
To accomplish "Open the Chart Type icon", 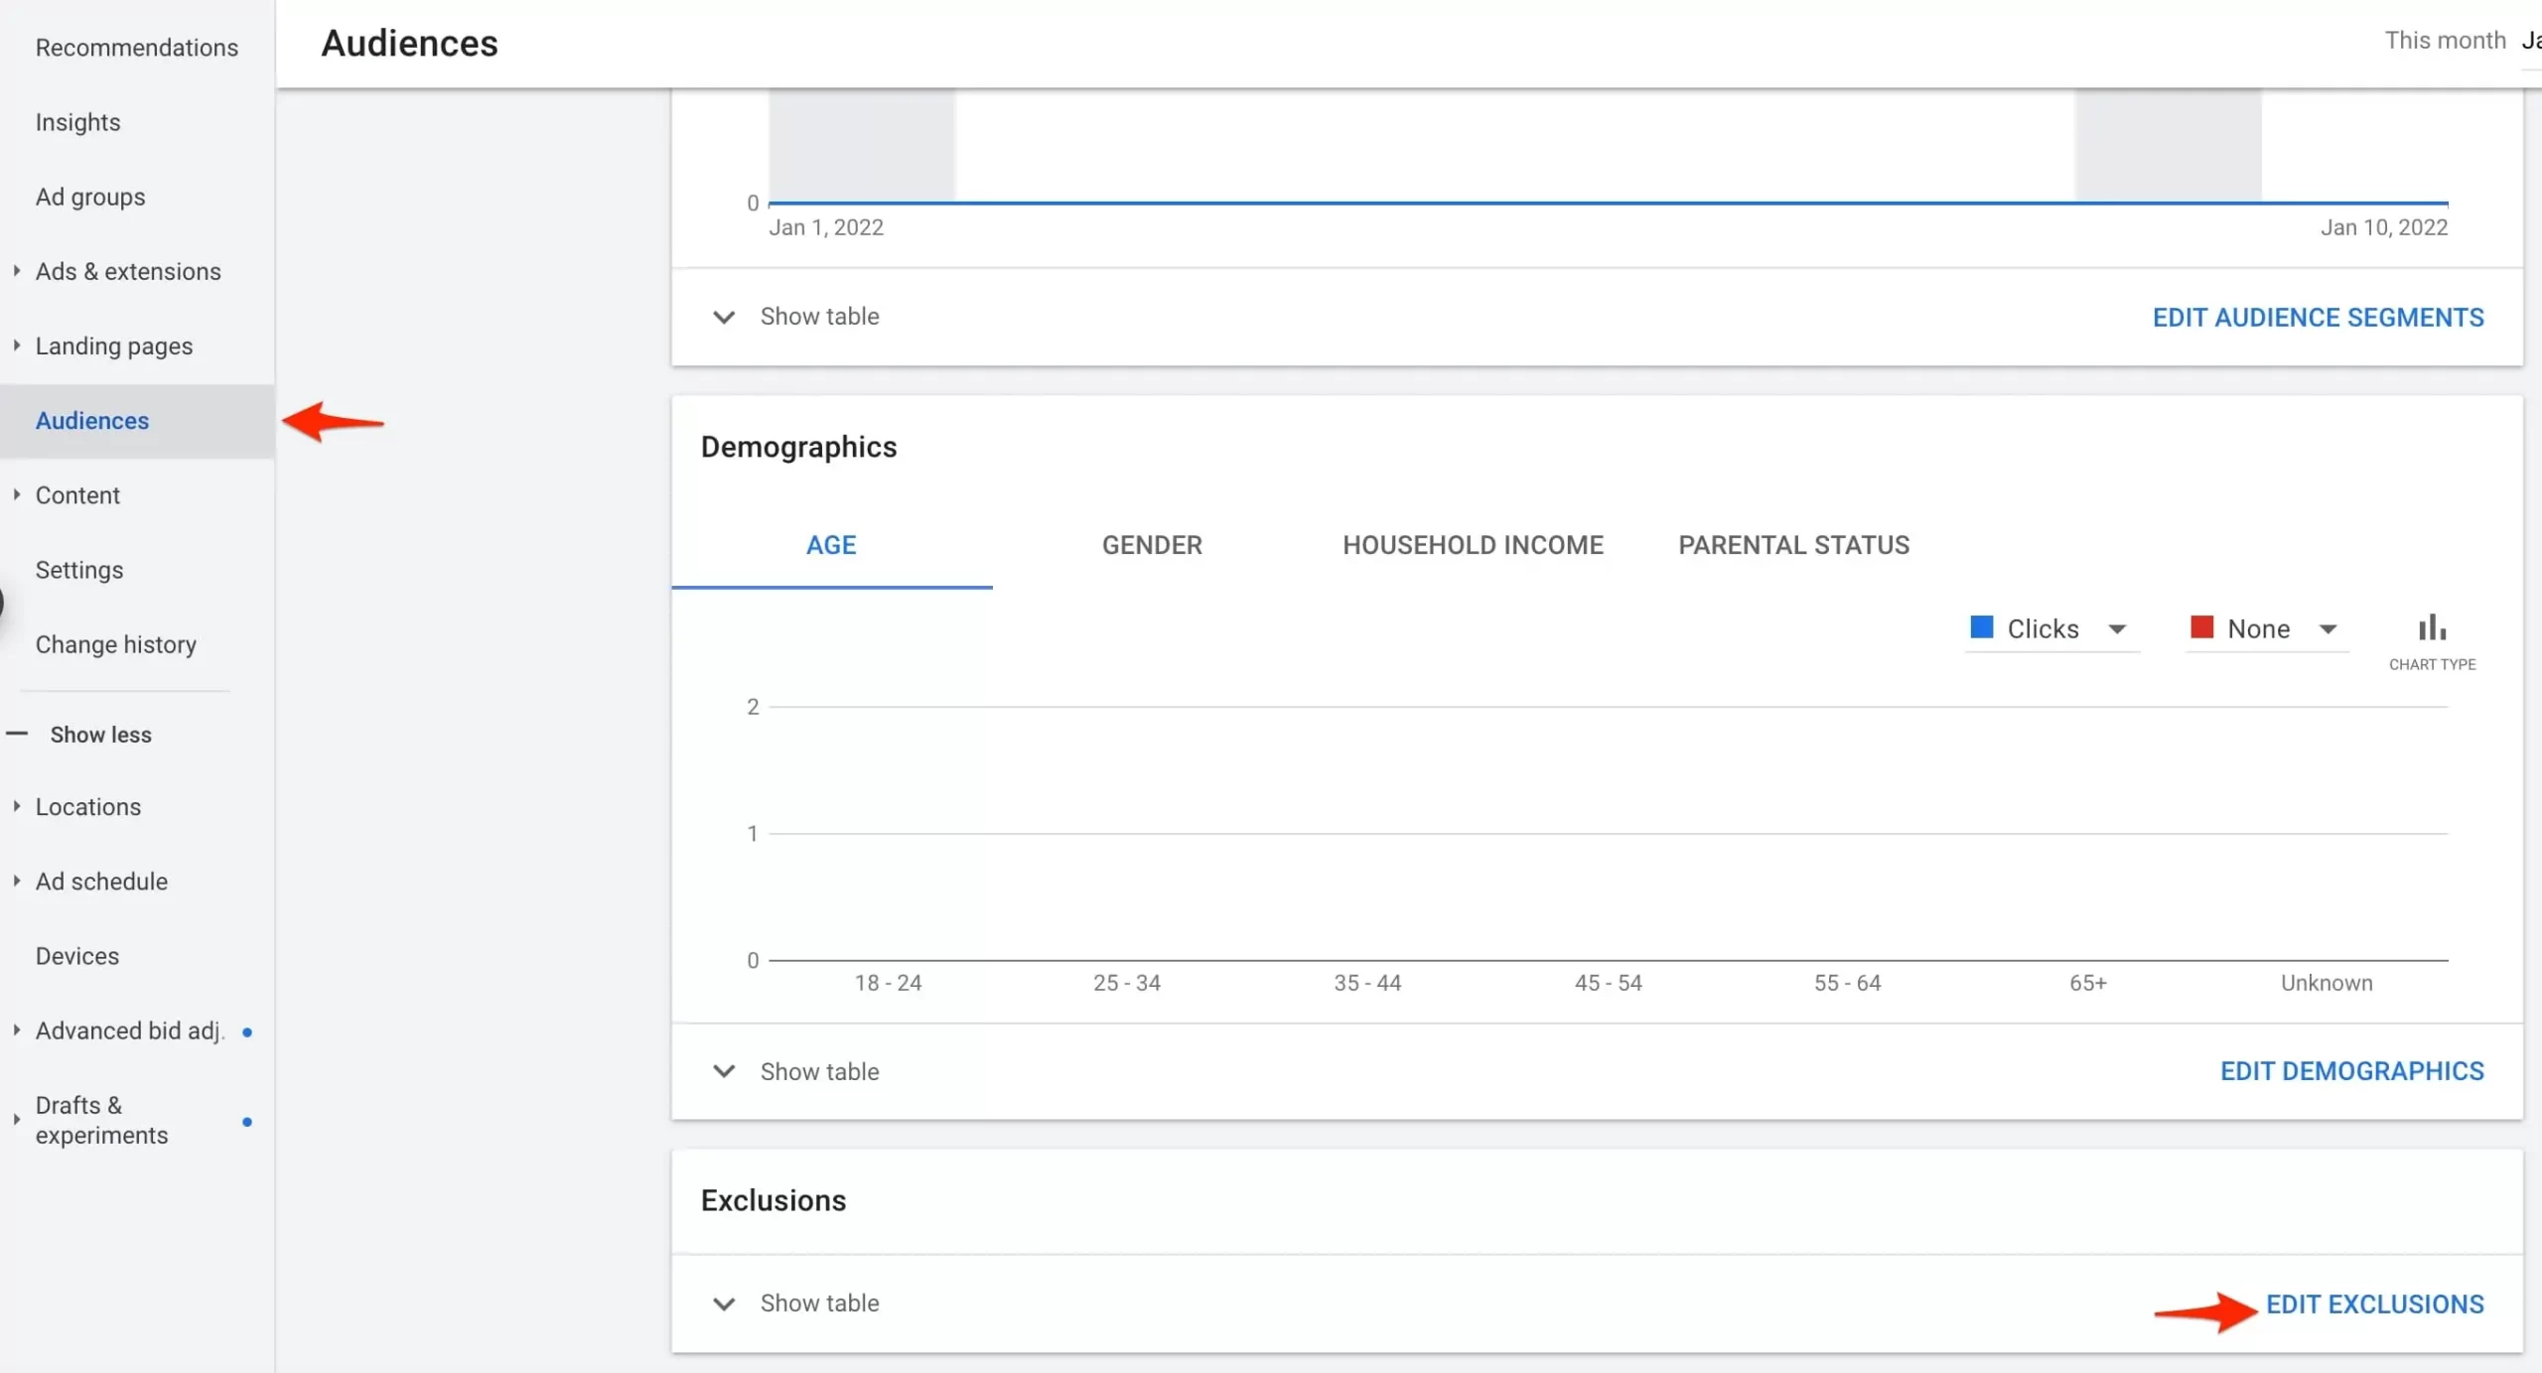I will tap(2431, 628).
